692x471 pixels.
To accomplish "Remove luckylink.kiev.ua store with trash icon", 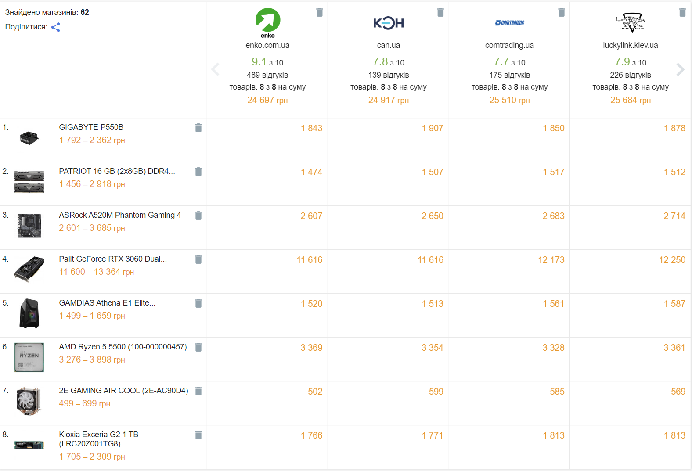I will point(682,12).
